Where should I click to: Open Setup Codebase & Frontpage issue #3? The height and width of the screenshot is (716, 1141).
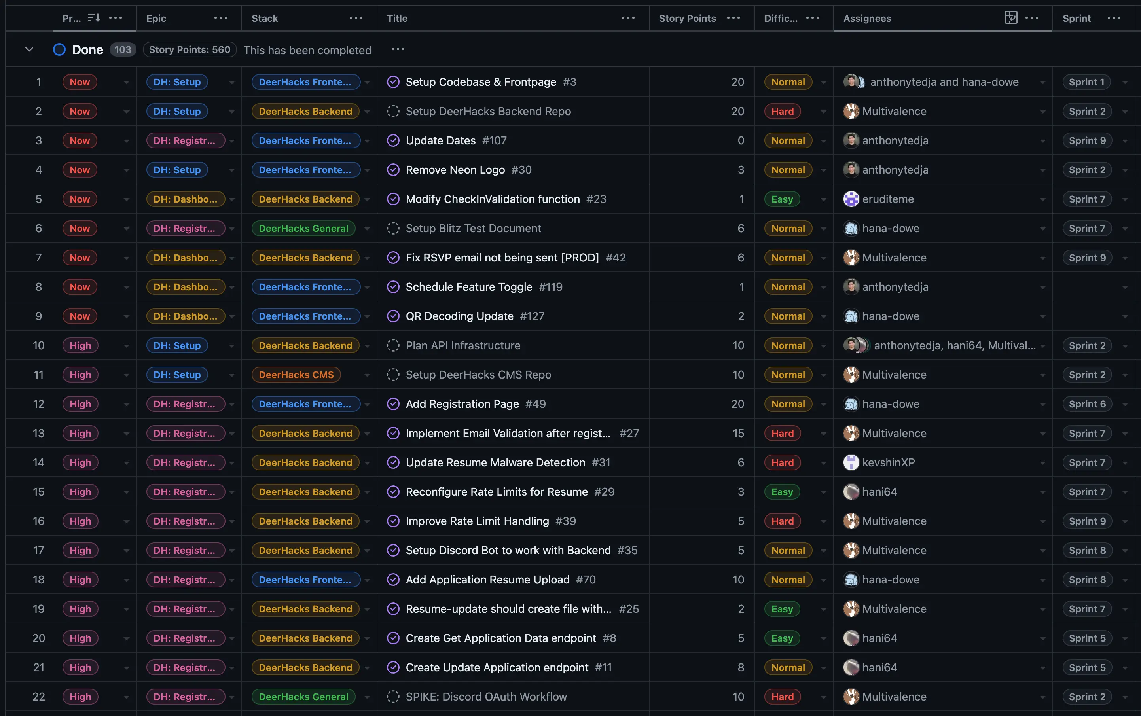click(481, 82)
